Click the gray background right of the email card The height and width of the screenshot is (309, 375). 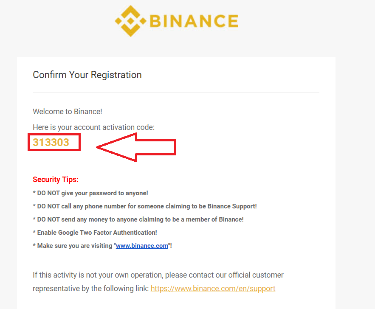(355, 170)
